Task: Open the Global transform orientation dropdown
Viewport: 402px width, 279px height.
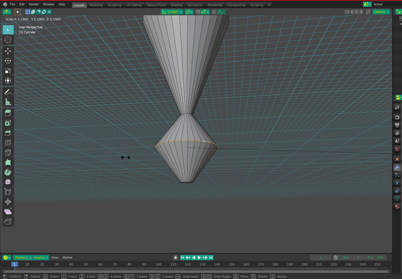Action: pos(172,12)
